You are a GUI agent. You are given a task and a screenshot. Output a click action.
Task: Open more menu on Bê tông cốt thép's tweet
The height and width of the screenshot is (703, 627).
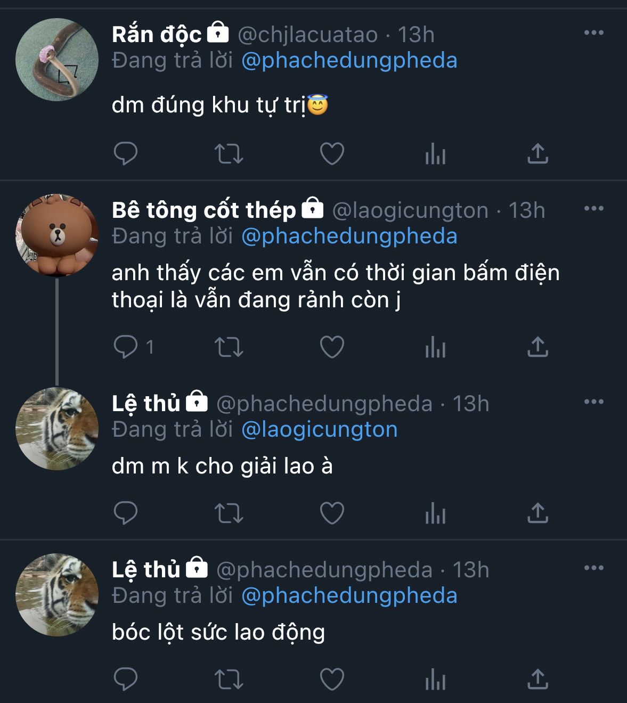[593, 208]
